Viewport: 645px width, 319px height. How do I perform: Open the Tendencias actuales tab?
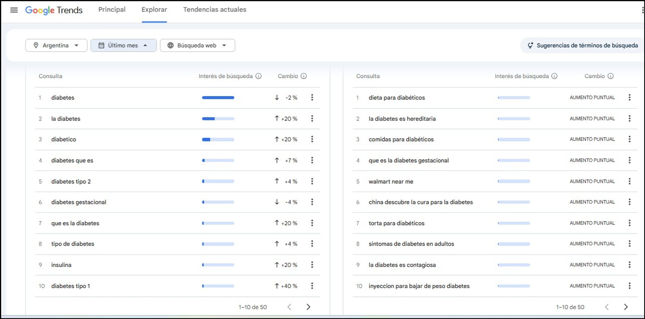coord(215,10)
